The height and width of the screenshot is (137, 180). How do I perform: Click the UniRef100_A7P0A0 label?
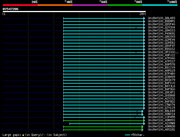[161, 59]
